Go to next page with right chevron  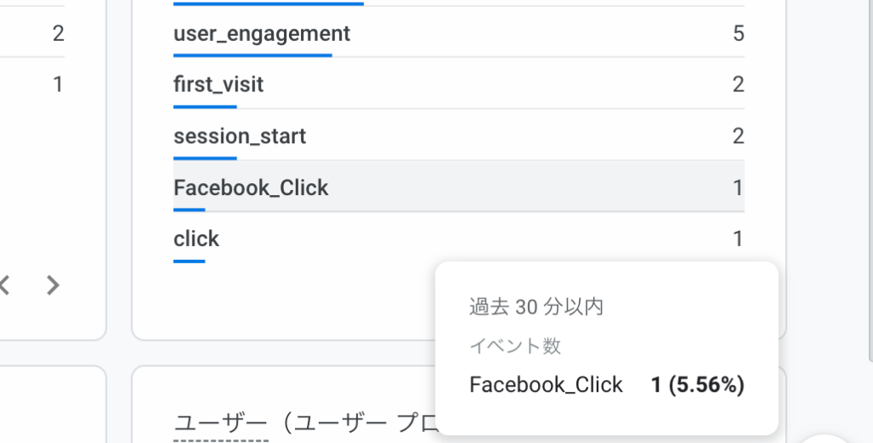(53, 285)
